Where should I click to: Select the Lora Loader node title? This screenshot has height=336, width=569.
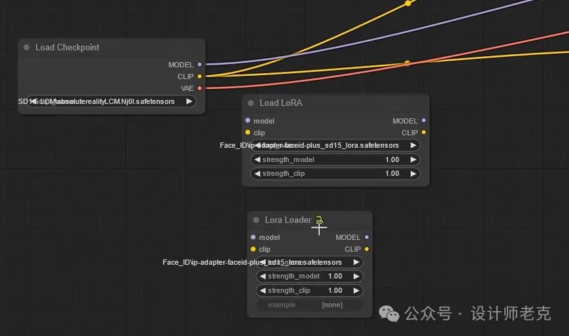tap(288, 220)
